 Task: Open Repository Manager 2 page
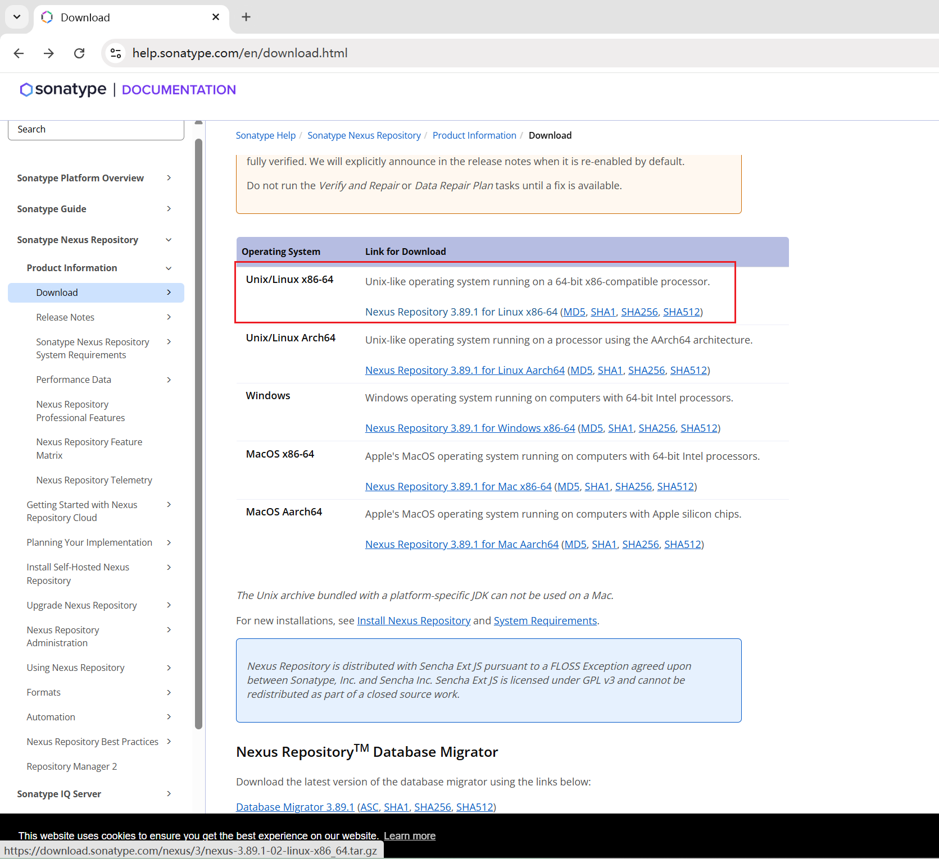71,766
